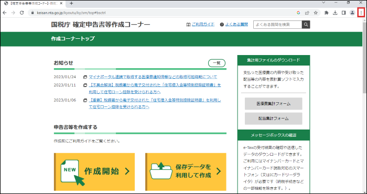This screenshot has width=367, height=194.
Task: Click the window icon beside the 2023/01/11 notice
Action: pos(85,85)
